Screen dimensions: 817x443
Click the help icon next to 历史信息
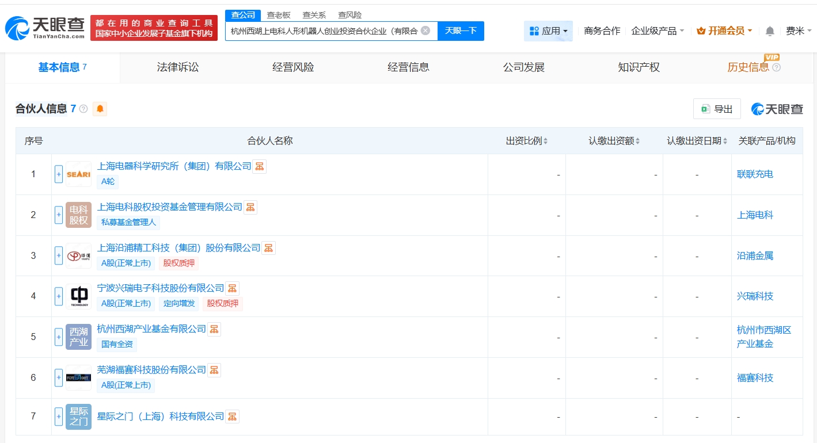[x=777, y=68]
